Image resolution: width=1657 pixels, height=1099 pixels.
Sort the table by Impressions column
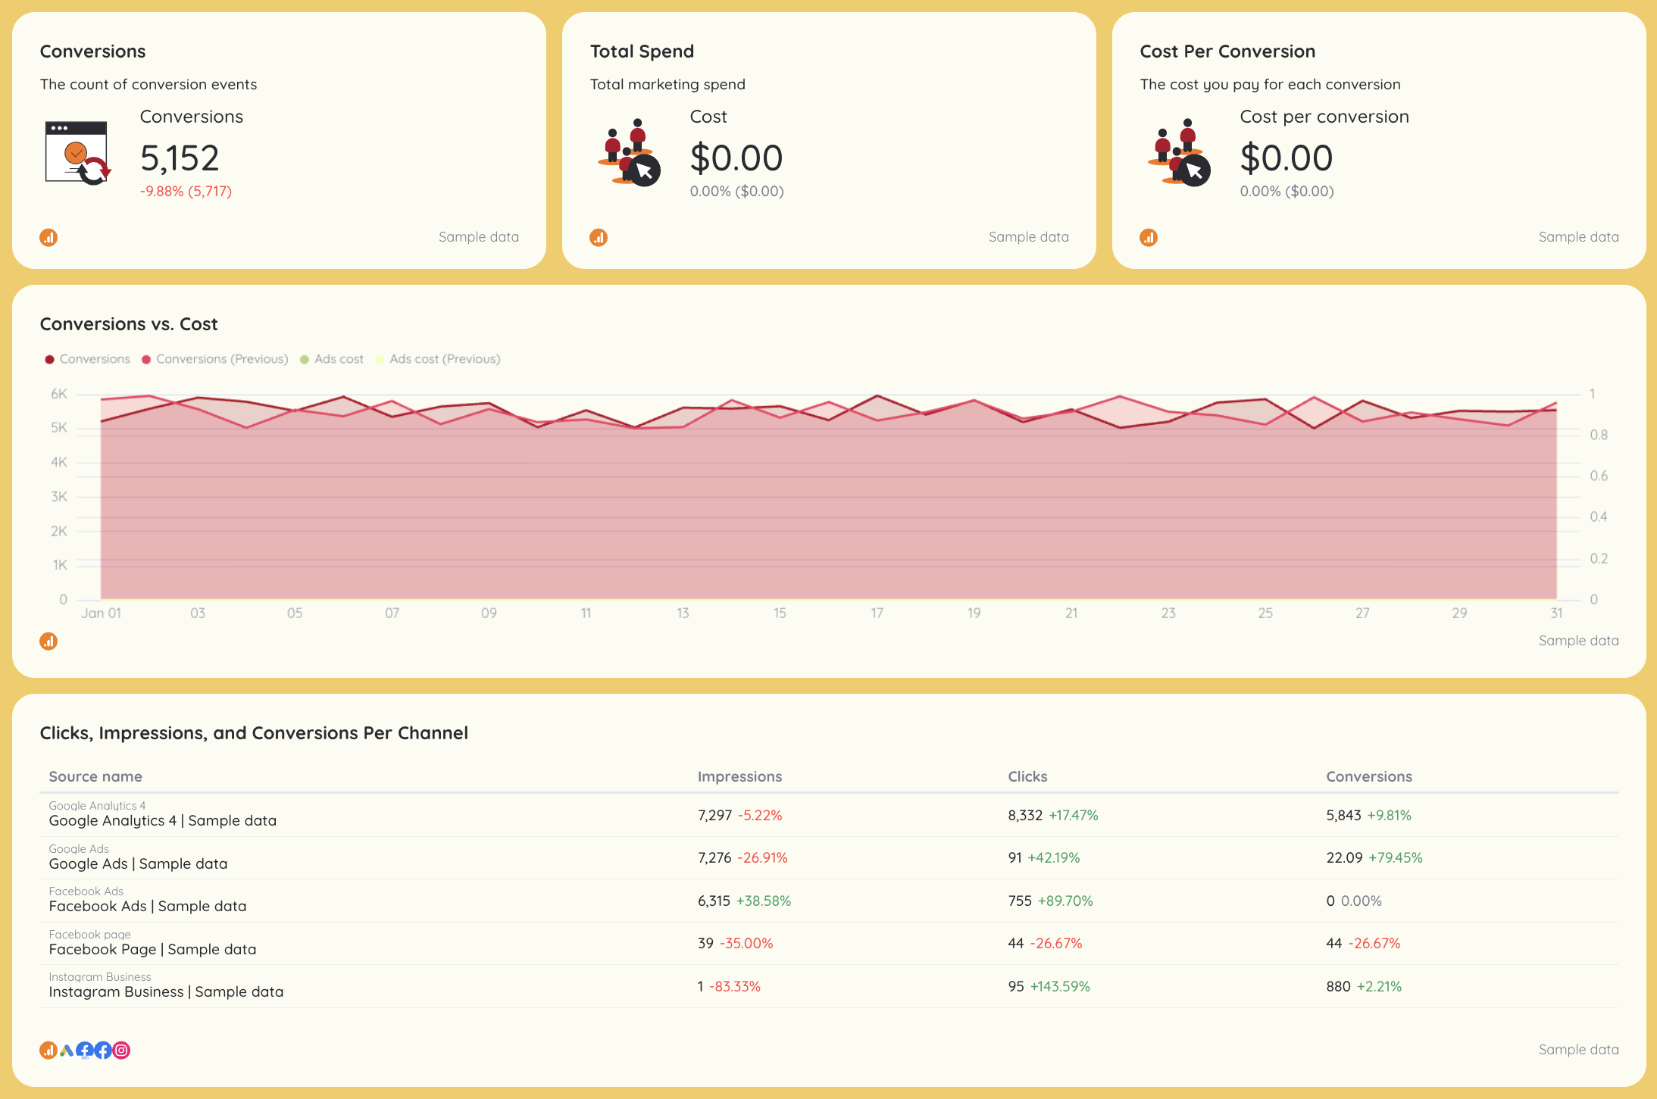(x=740, y=776)
